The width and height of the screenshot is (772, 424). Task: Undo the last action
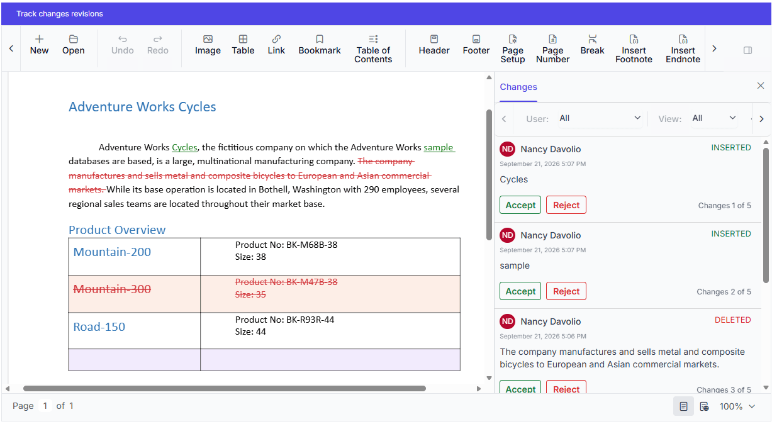(x=123, y=45)
